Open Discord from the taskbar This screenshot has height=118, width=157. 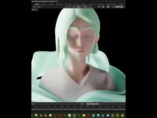pos(108,115)
